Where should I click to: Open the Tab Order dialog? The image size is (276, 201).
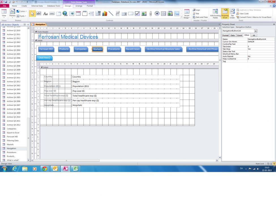[x=232, y=14]
